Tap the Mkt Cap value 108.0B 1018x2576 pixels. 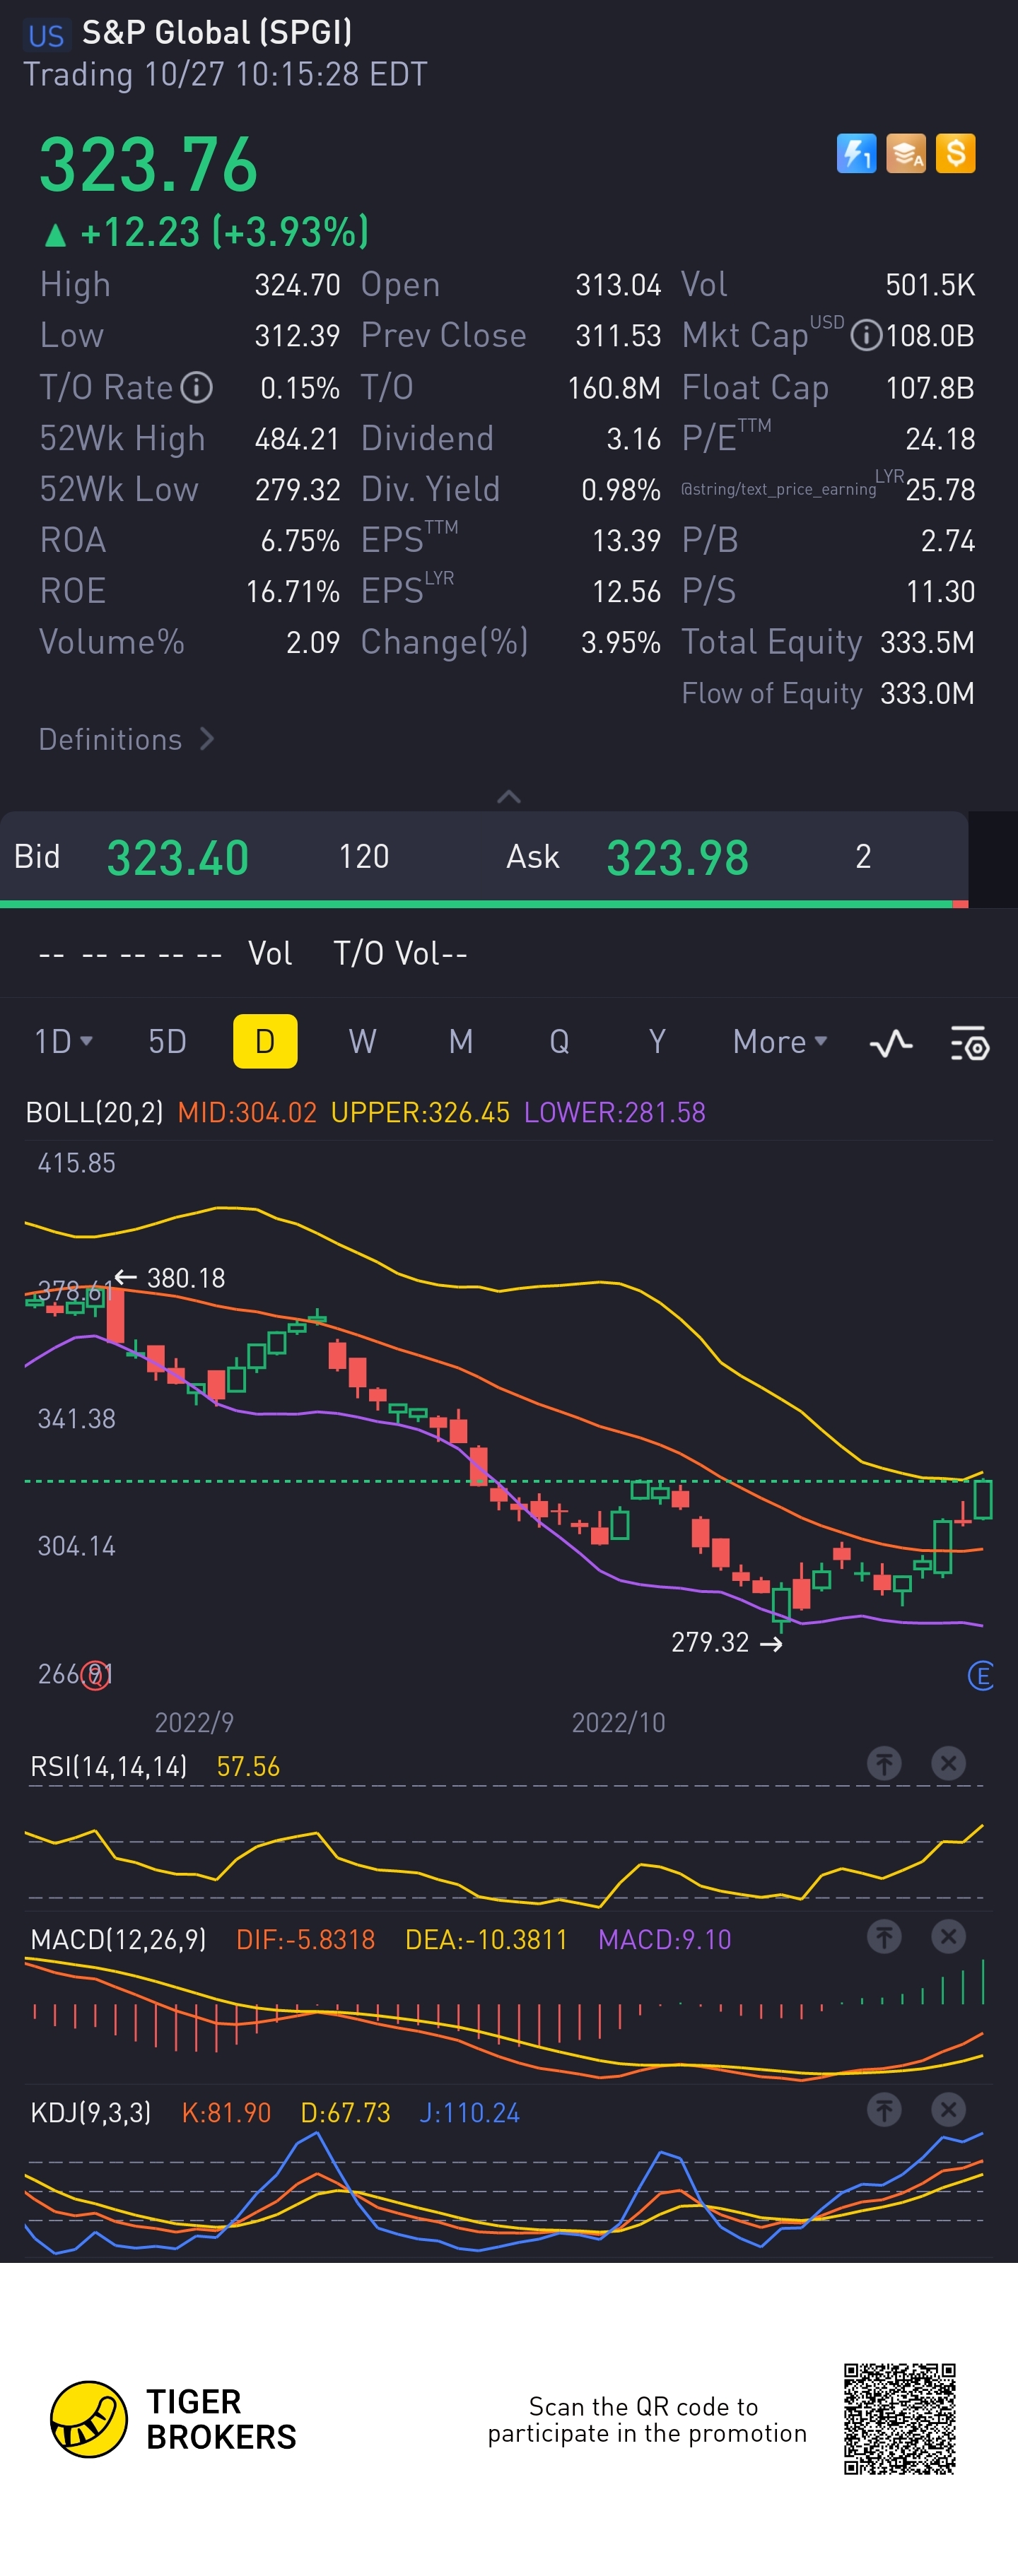[x=930, y=336]
